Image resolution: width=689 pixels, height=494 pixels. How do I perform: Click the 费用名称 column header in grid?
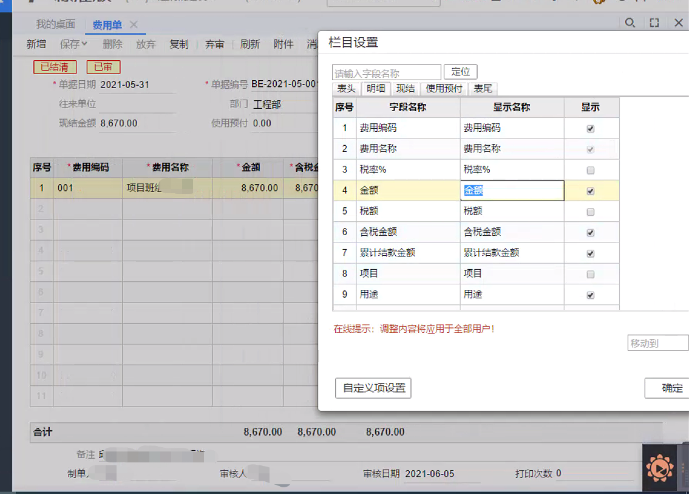[167, 168]
